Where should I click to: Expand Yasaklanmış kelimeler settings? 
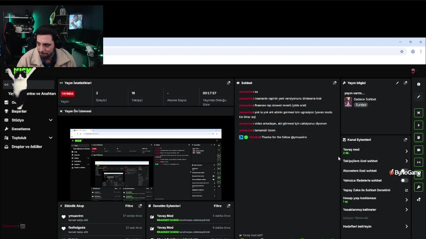click(406, 210)
